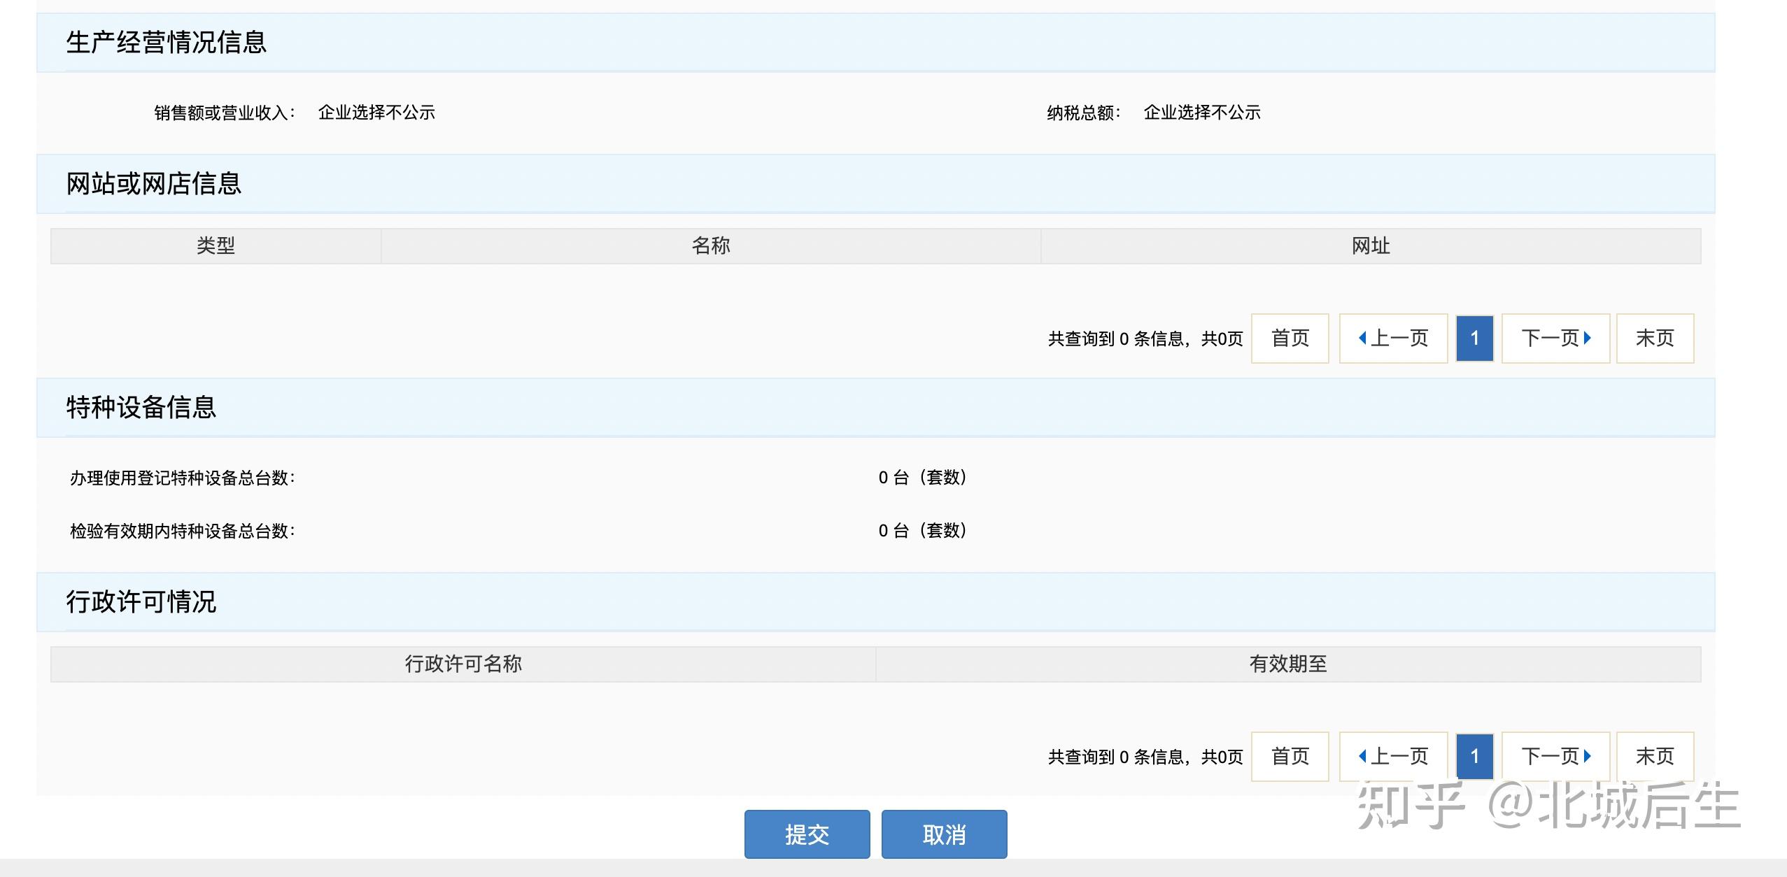
Task: Click 0 台 value for 办理使用登记特种设备总台数
Action: (924, 478)
